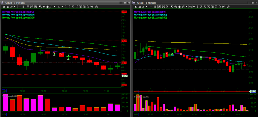Image resolution: width=258 pixels, height=117 pixels.
Task: Select the hand pan tool in 5 Minute chart
Action: click(44, 7)
